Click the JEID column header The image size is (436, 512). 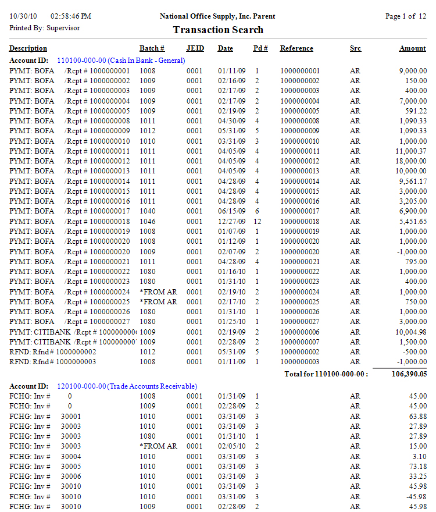click(195, 48)
